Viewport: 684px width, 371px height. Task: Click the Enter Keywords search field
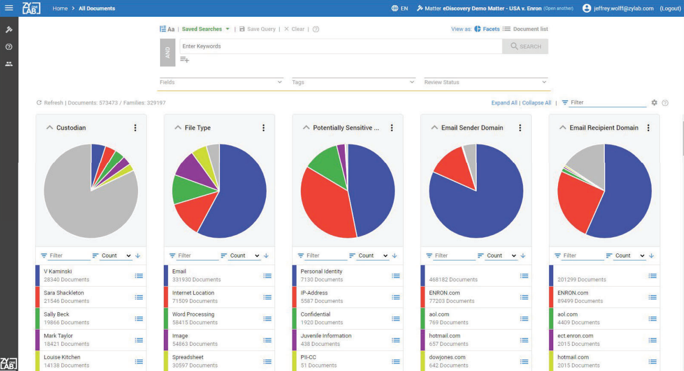[x=340, y=46]
